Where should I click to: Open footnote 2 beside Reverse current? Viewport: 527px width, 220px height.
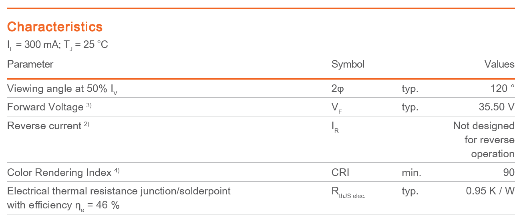coord(86,124)
